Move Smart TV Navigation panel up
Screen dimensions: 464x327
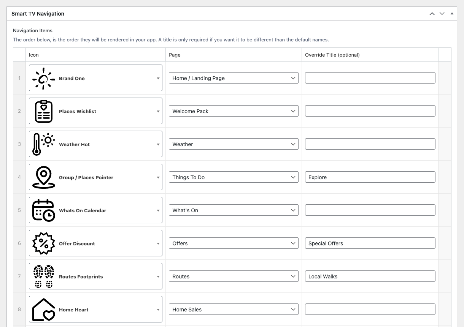[x=432, y=14]
